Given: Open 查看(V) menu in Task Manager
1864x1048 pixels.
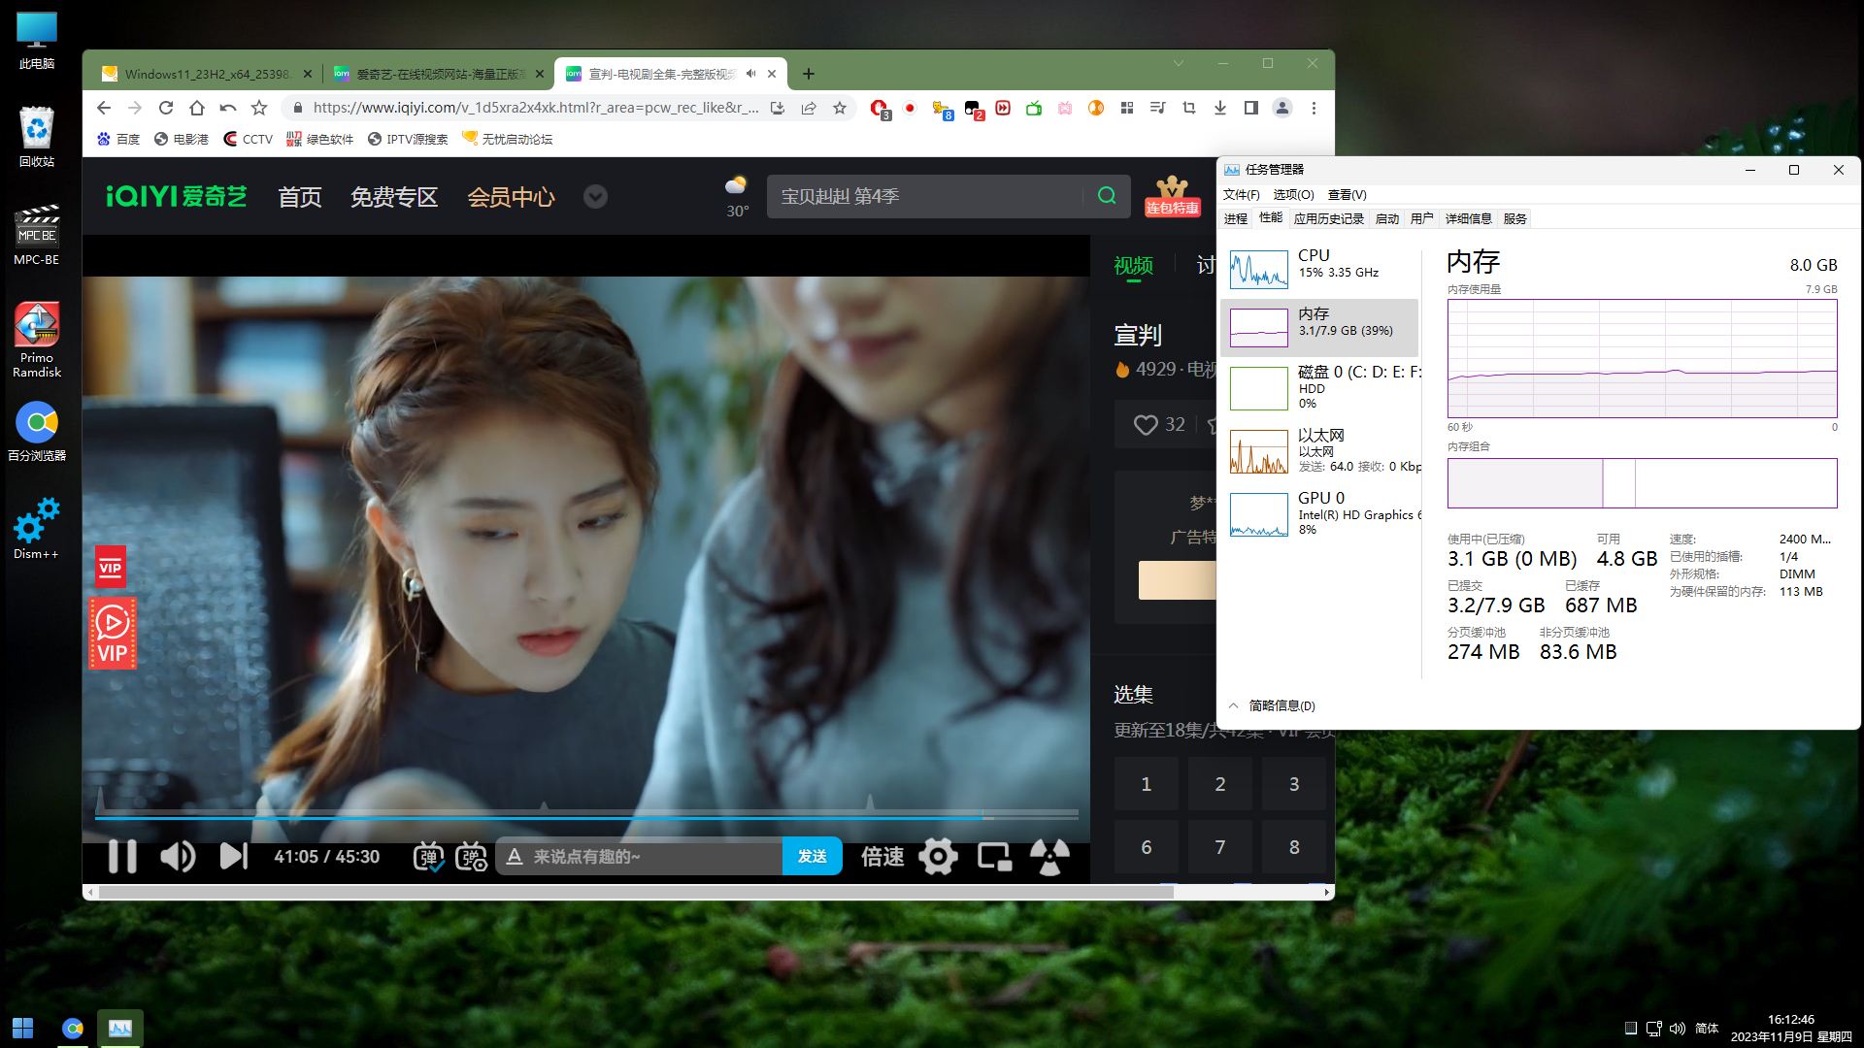Looking at the screenshot, I should (x=1347, y=194).
